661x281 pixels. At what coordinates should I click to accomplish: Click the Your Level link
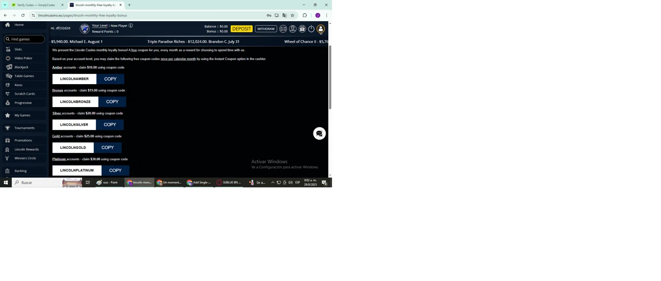click(x=100, y=26)
